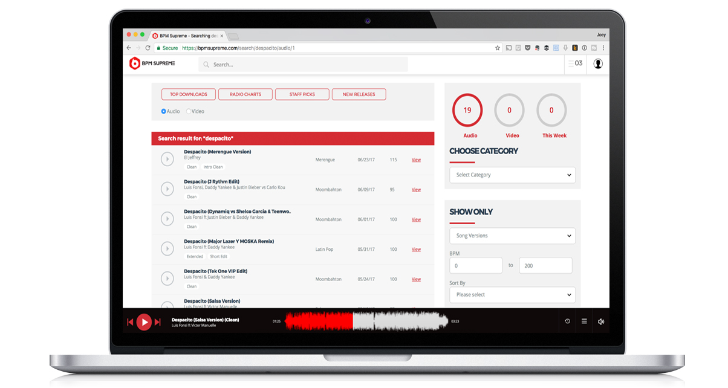Open the Chrome three-dot menu

coord(603,48)
